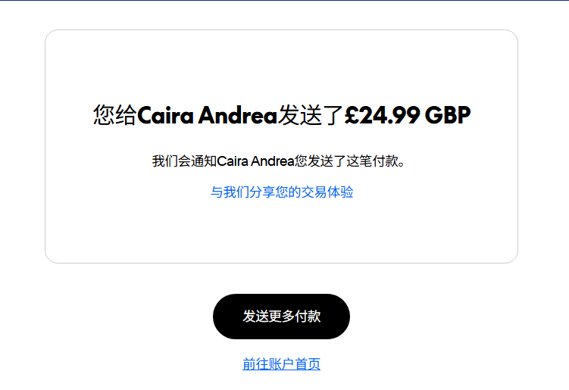
Task: Click the pound sign before 24.99
Action: coord(351,115)
